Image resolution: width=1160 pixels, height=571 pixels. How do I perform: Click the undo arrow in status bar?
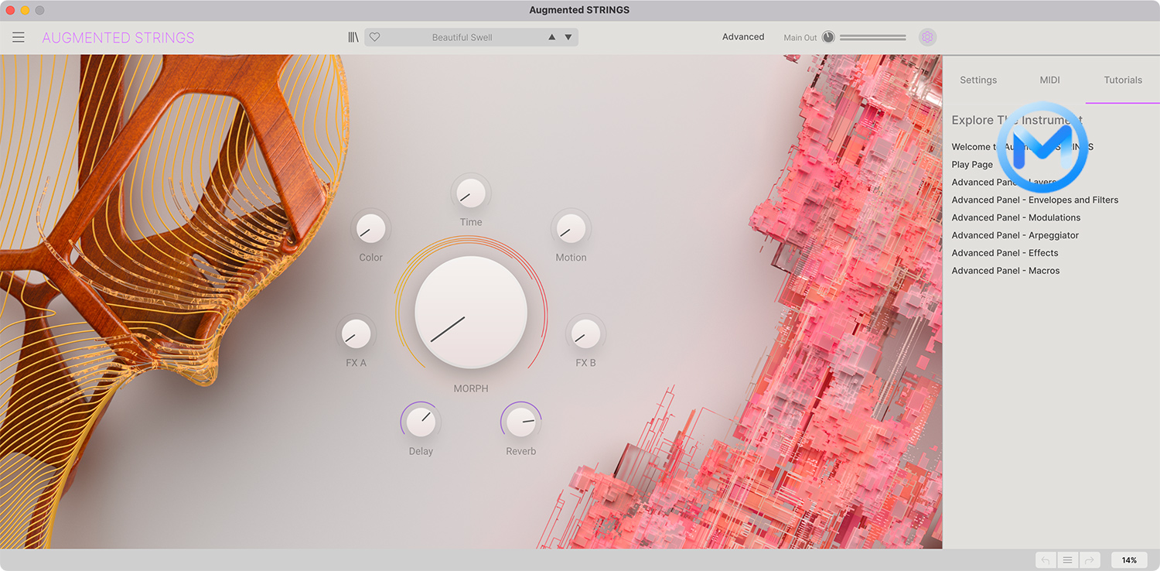tap(1046, 560)
